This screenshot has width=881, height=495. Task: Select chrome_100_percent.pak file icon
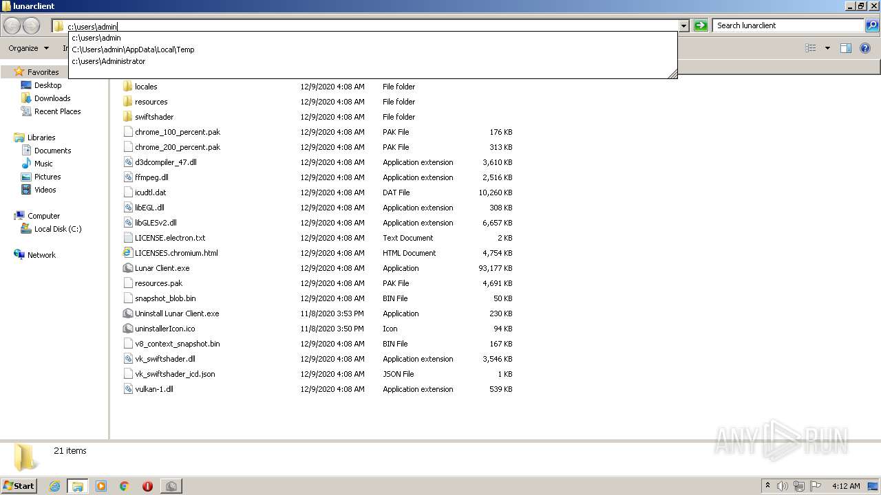[x=127, y=132]
